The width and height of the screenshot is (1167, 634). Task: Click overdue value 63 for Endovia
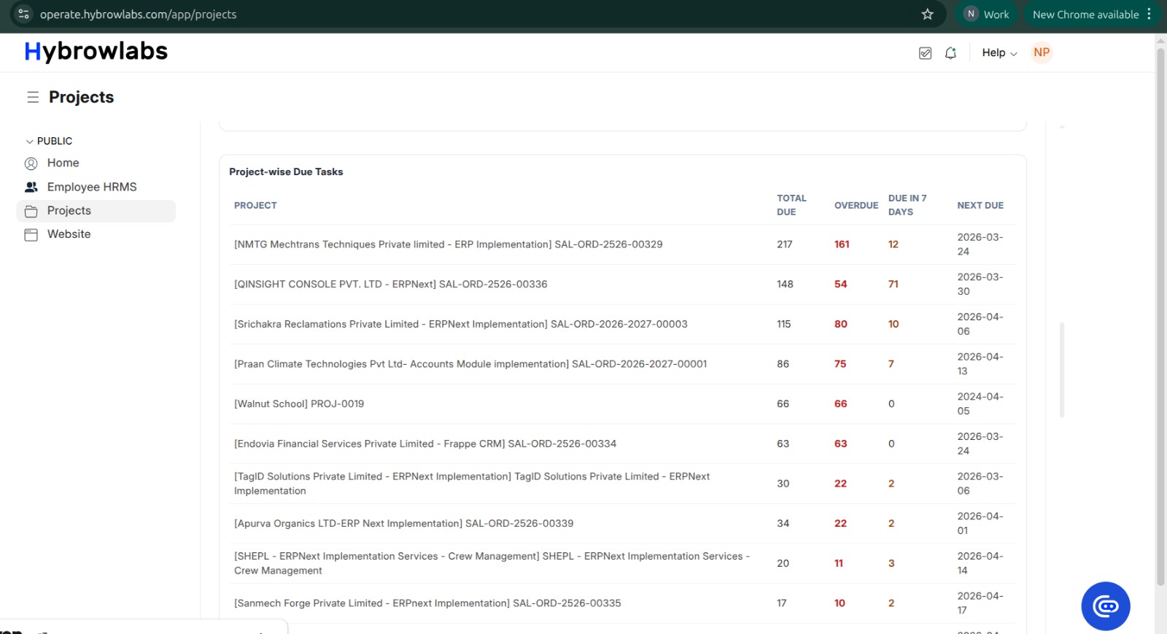pyautogui.click(x=841, y=444)
